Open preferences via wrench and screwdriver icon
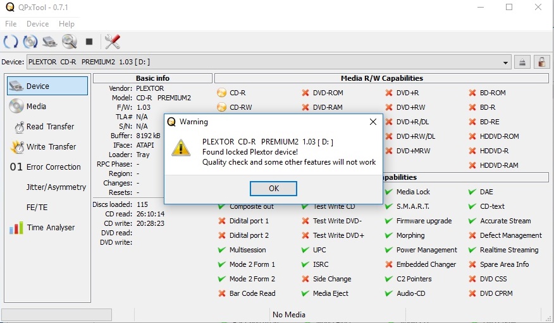This screenshot has width=554, height=323. [x=113, y=42]
